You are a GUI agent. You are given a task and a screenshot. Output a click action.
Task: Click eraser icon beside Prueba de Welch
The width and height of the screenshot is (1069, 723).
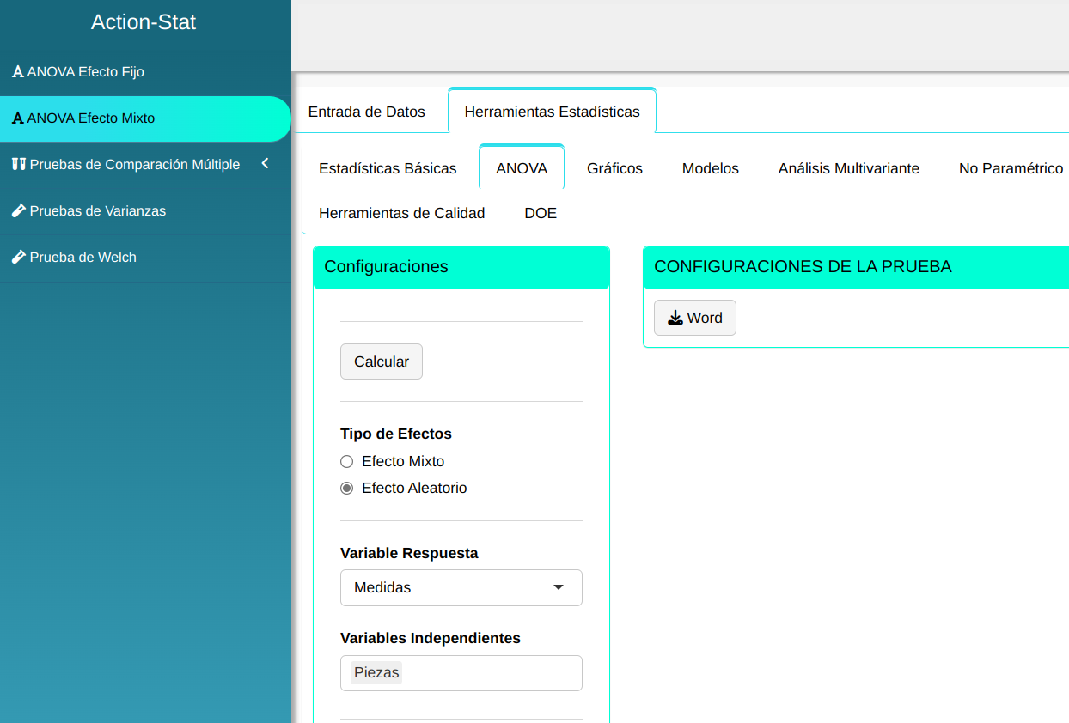pyautogui.click(x=18, y=257)
